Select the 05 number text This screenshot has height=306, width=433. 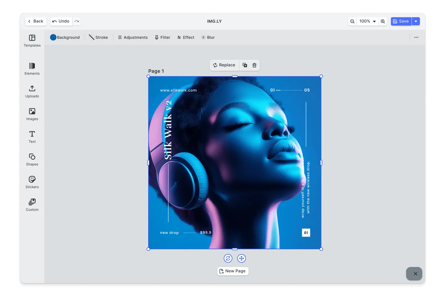click(x=307, y=90)
